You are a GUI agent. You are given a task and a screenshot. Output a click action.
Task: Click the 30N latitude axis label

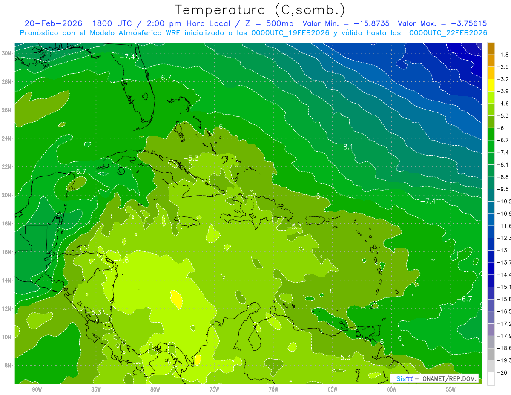pos(7,53)
